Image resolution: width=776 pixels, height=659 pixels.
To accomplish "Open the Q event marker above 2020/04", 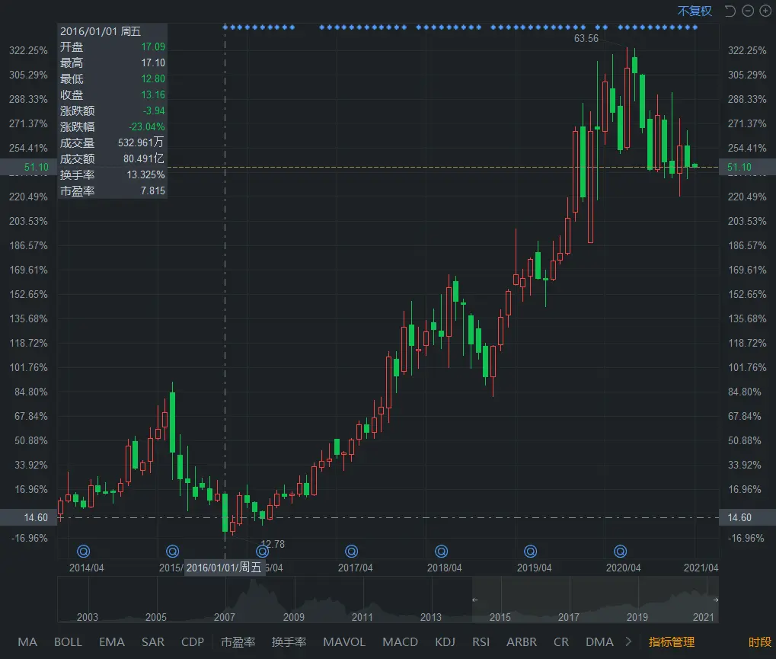I will [621, 550].
